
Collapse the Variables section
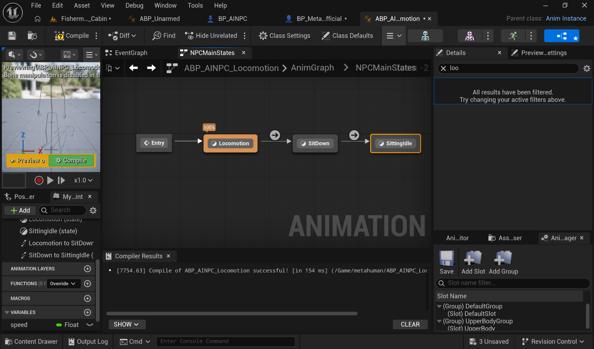(7, 312)
